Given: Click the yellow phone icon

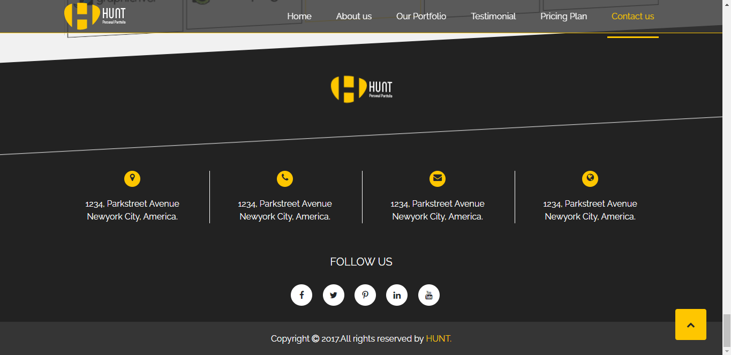Looking at the screenshot, I should pos(285,179).
